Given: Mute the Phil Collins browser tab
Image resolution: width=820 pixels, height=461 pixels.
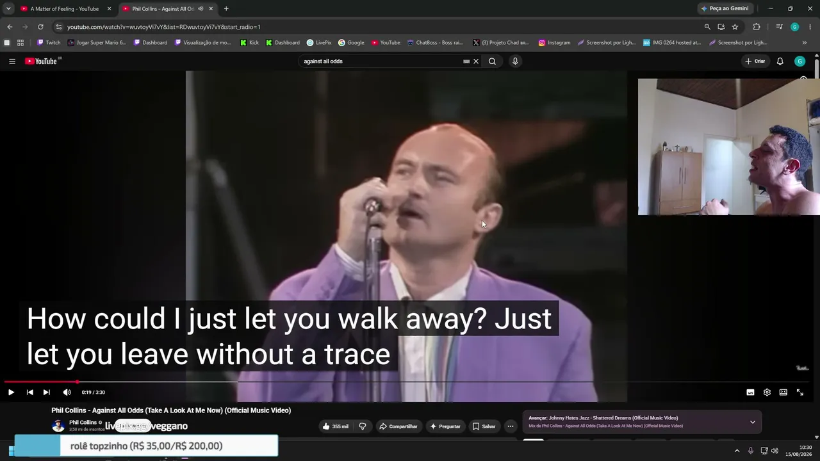Looking at the screenshot, I should coord(201,9).
